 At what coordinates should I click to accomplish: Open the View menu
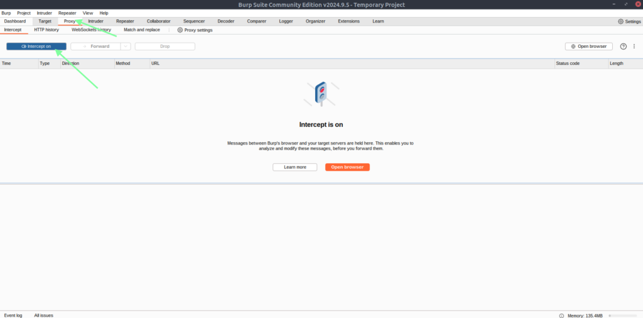point(88,13)
